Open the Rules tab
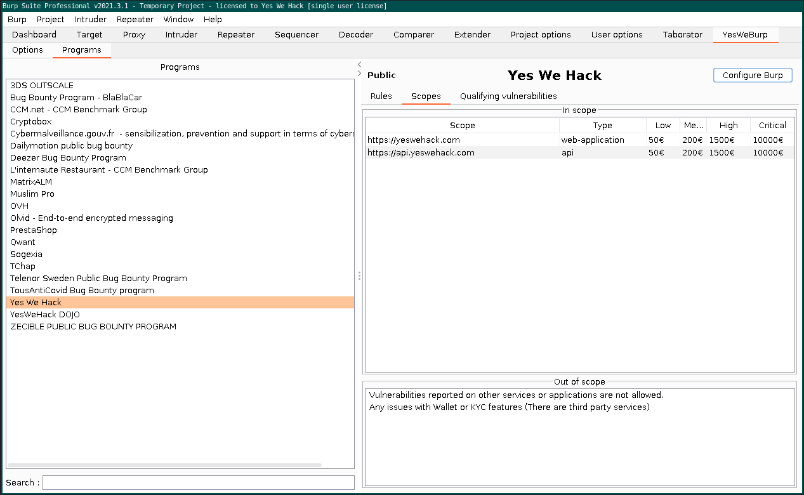This screenshot has width=804, height=495. point(381,96)
